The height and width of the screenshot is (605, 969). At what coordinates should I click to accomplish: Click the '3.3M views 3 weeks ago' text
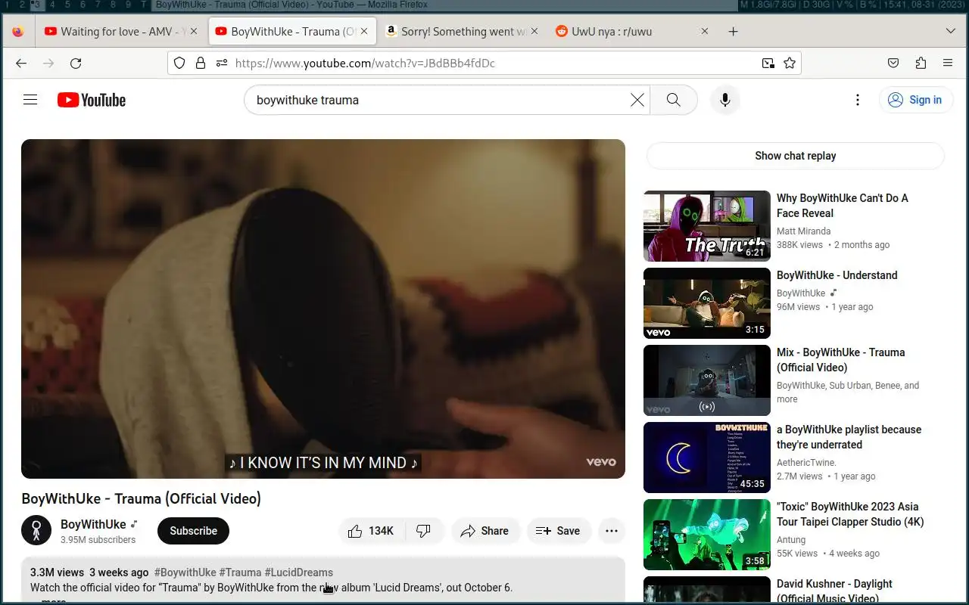coord(89,572)
